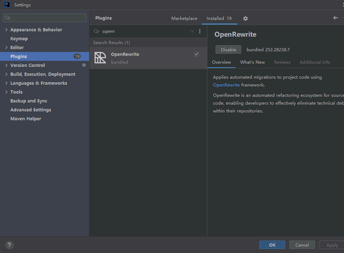Image resolution: width=344 pixels, height=253 pixels.
Task: Switch to the Marketplace tab
Action: point(184,18)
